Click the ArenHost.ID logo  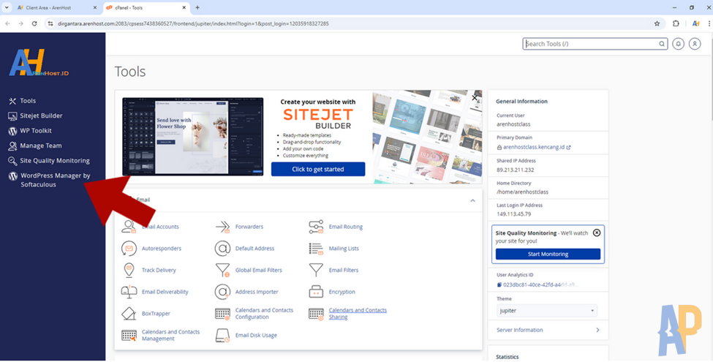(39, 62)
